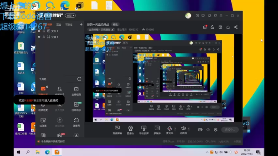Open main window settings gear near 连接中

click(x=215, y=130)
